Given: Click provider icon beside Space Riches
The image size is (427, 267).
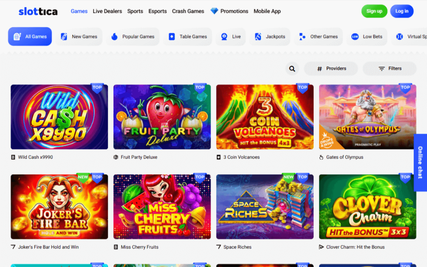Looking at the screenshot, I should click(x=219, y=247).
